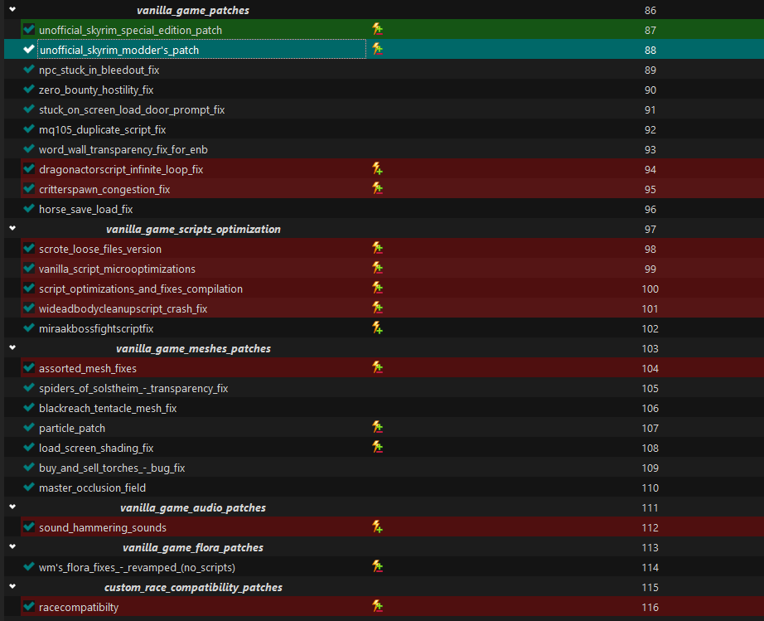This screenshot has height=621, width=764.
Task: Toggle npc_stuck_in_bleedout_fix checkbox
Action: click(x=29, y=69)
